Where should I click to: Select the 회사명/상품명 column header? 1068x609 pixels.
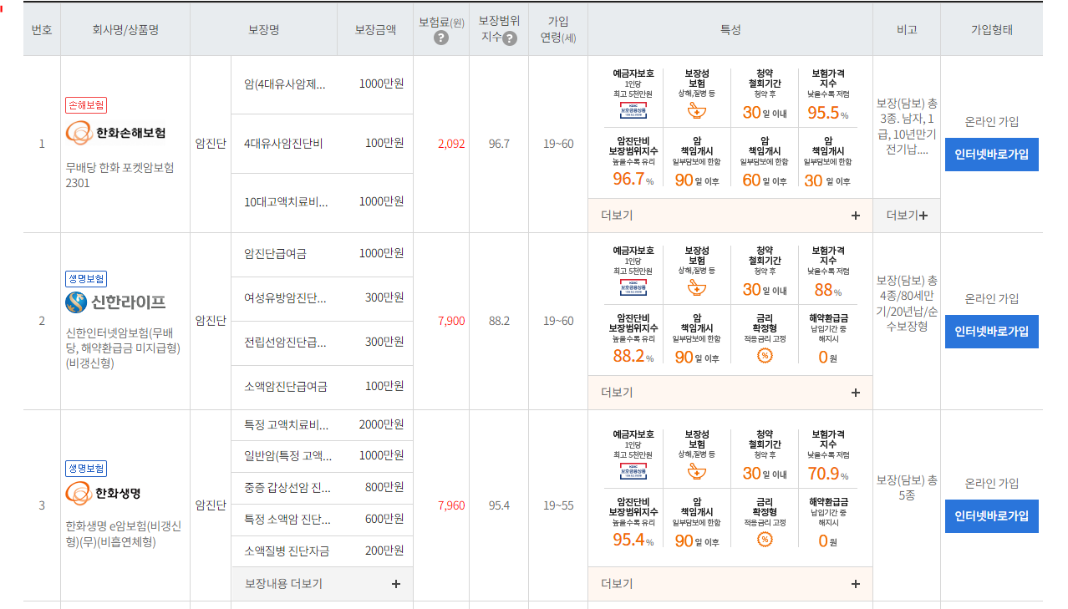(125, 29)
